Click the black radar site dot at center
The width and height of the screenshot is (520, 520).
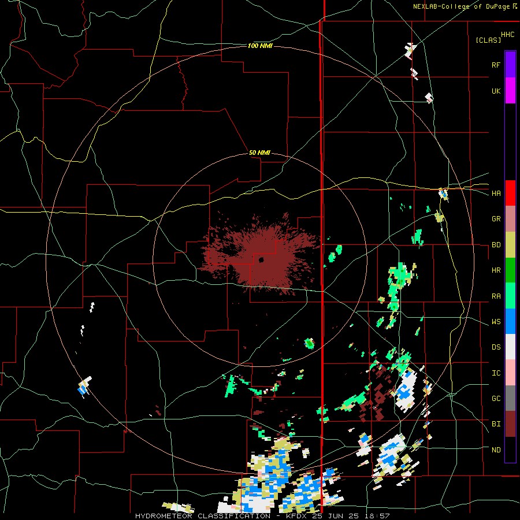[261, 260]
